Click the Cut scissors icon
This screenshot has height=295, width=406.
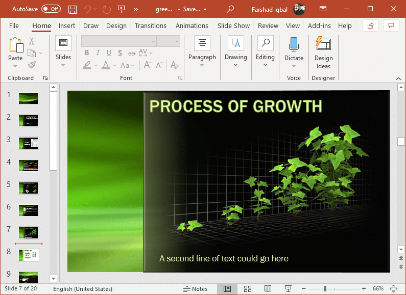(32, 41)
